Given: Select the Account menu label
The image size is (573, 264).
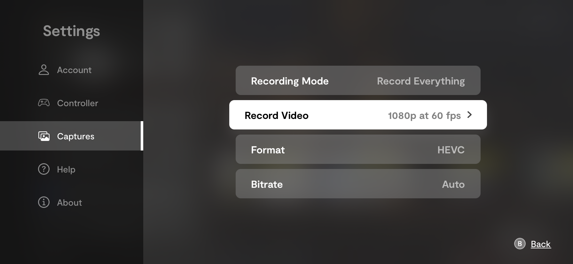Looking at the screenshot, I should tap(74, 70).
